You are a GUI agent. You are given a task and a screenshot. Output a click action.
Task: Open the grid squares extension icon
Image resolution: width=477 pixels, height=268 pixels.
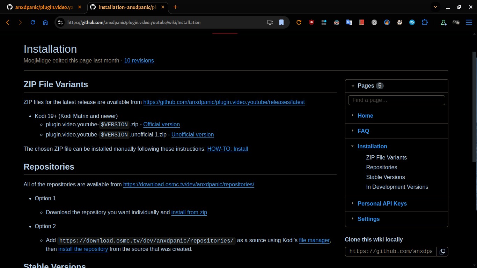coord(324,22)
